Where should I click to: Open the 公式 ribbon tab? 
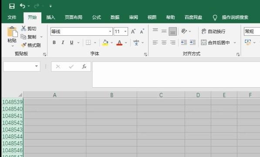coord(96,17)
